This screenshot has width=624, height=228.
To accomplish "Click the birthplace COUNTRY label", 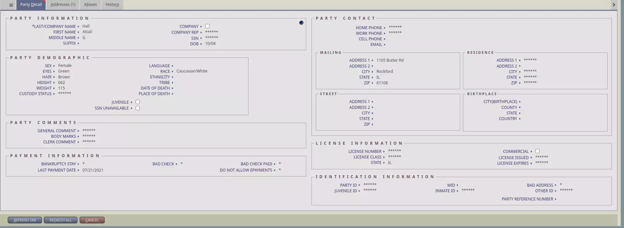I will [508, 119].
